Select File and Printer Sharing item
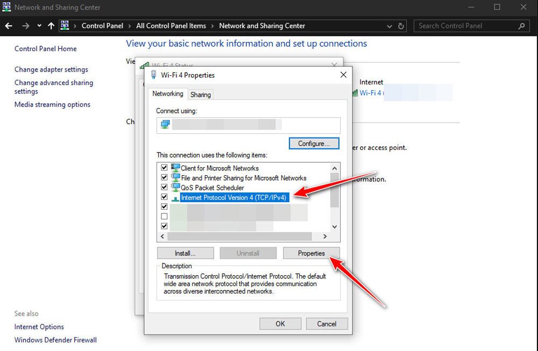Viewport: 538px width, 351px height. click(x=244, y=178)
